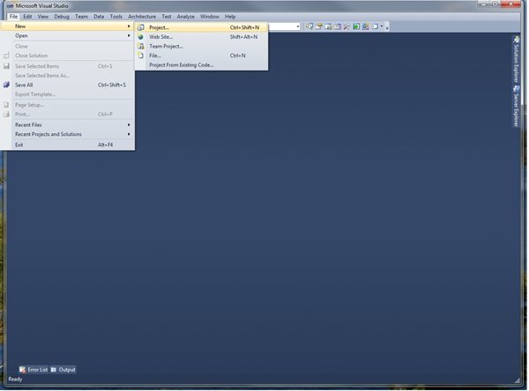The width and height of the screenshot is (529, 391).
Task: Click the File menu
Action: click(x=13, y=17)
